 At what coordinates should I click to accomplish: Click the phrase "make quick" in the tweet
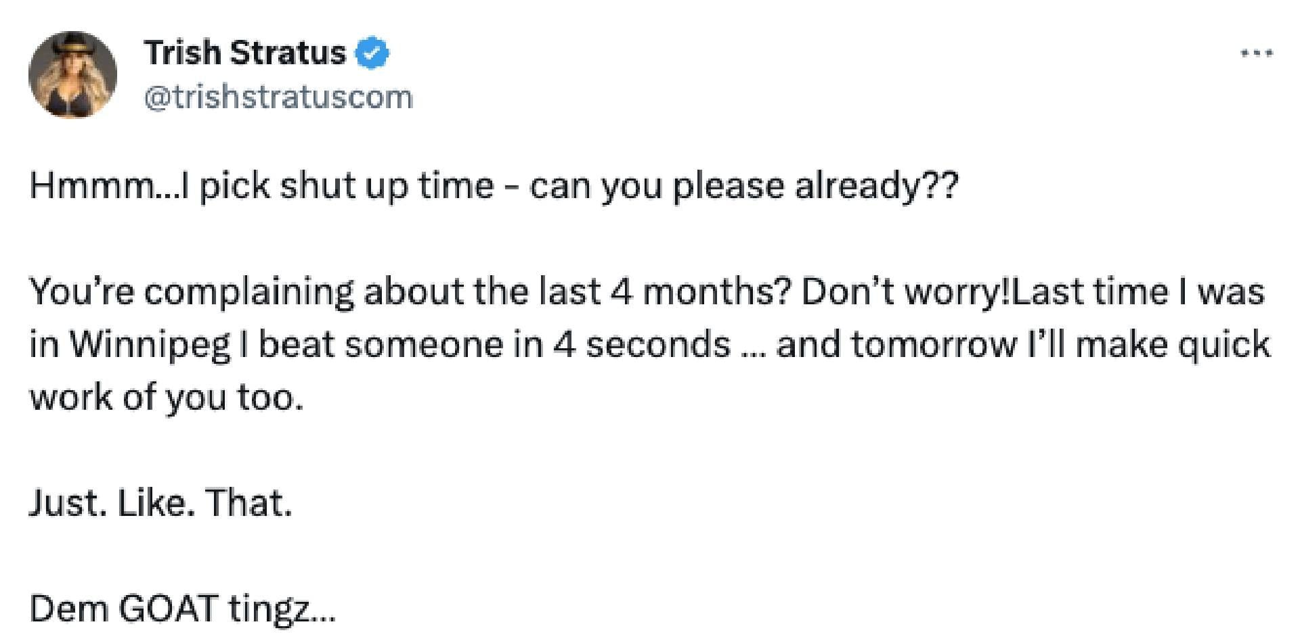tap(1172, 345)
